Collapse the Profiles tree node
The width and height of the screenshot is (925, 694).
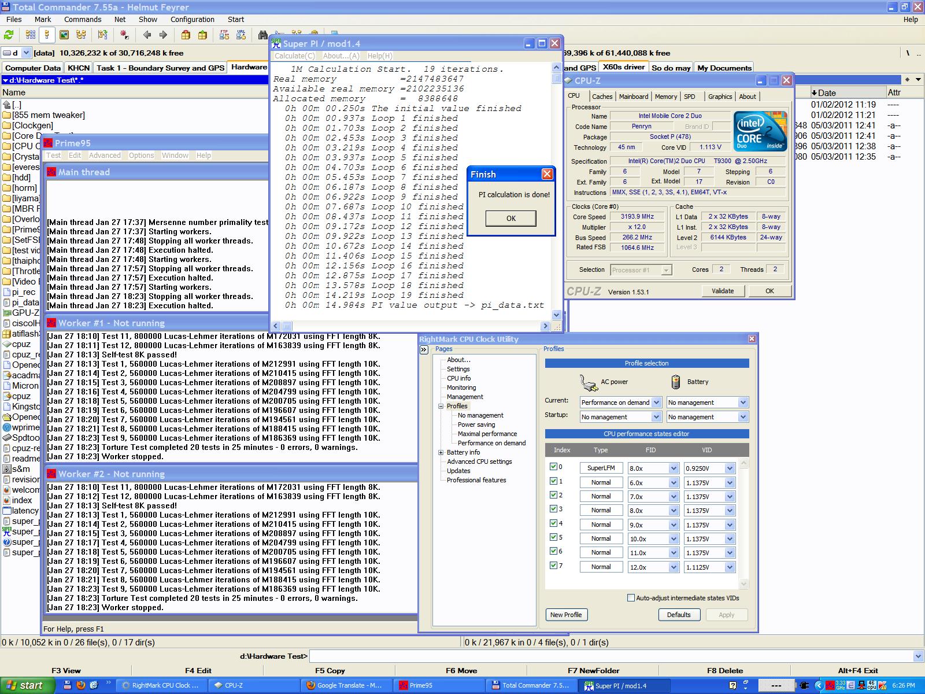click(441, 406)
